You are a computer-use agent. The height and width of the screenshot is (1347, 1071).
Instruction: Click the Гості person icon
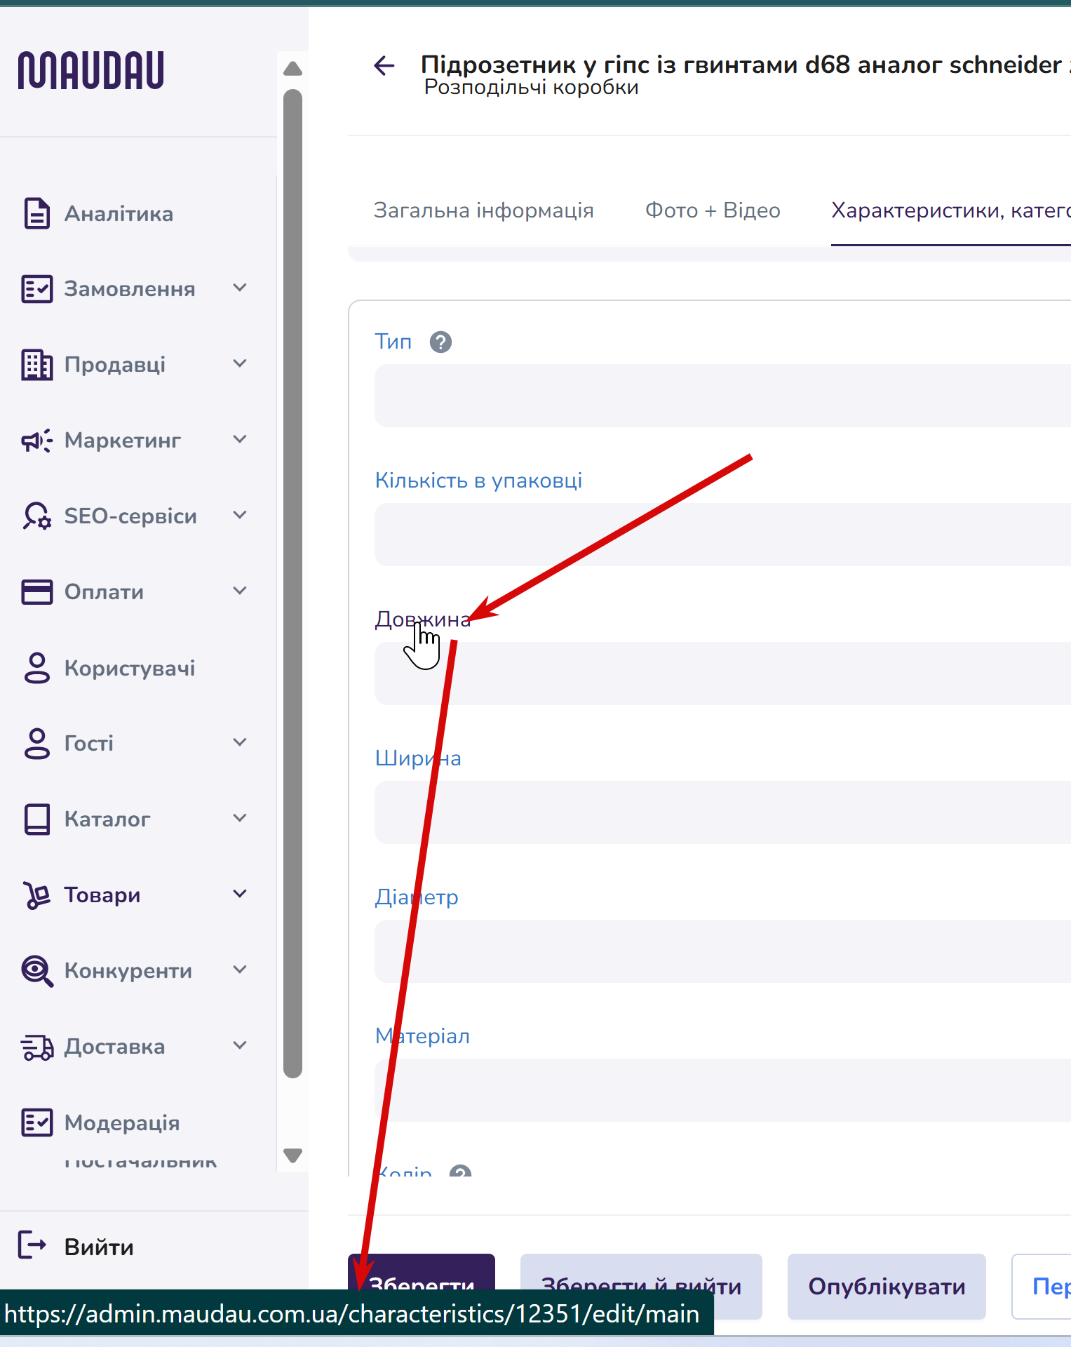coord(36,744)
